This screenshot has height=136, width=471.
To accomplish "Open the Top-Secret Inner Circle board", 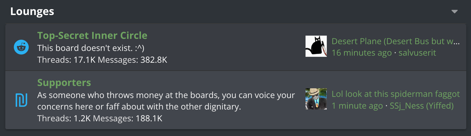I will [x=92, y=35].
